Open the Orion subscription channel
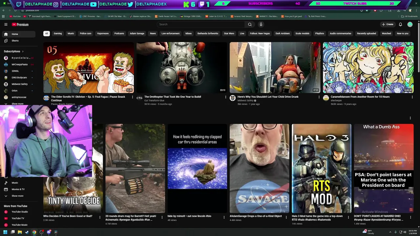 [19, 91]
